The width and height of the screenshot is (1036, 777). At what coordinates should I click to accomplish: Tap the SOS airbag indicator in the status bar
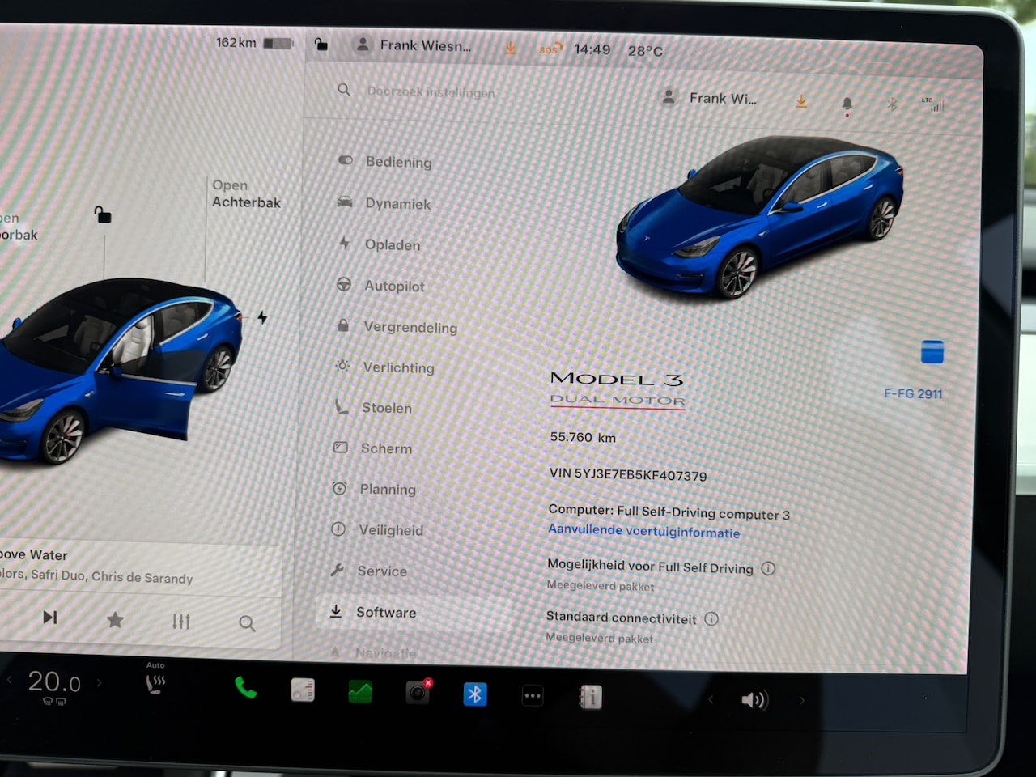(x=550, y=49)
